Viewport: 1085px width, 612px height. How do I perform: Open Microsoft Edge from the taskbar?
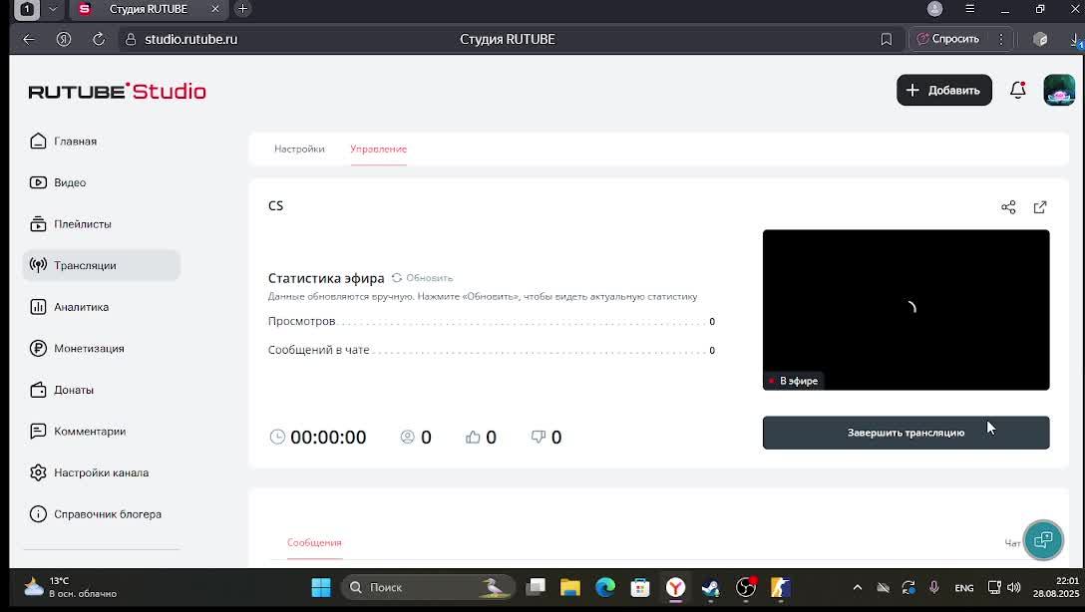pos(605,587)
